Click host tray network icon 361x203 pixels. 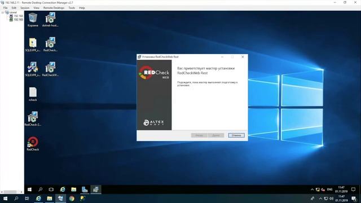pos(326,198)
